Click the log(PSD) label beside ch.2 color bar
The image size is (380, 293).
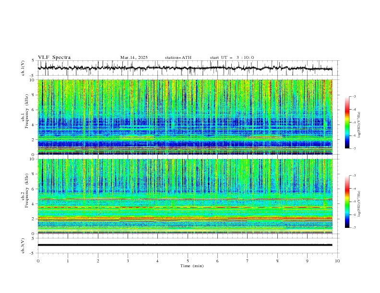pyautogui.click(x=359, y=203)
